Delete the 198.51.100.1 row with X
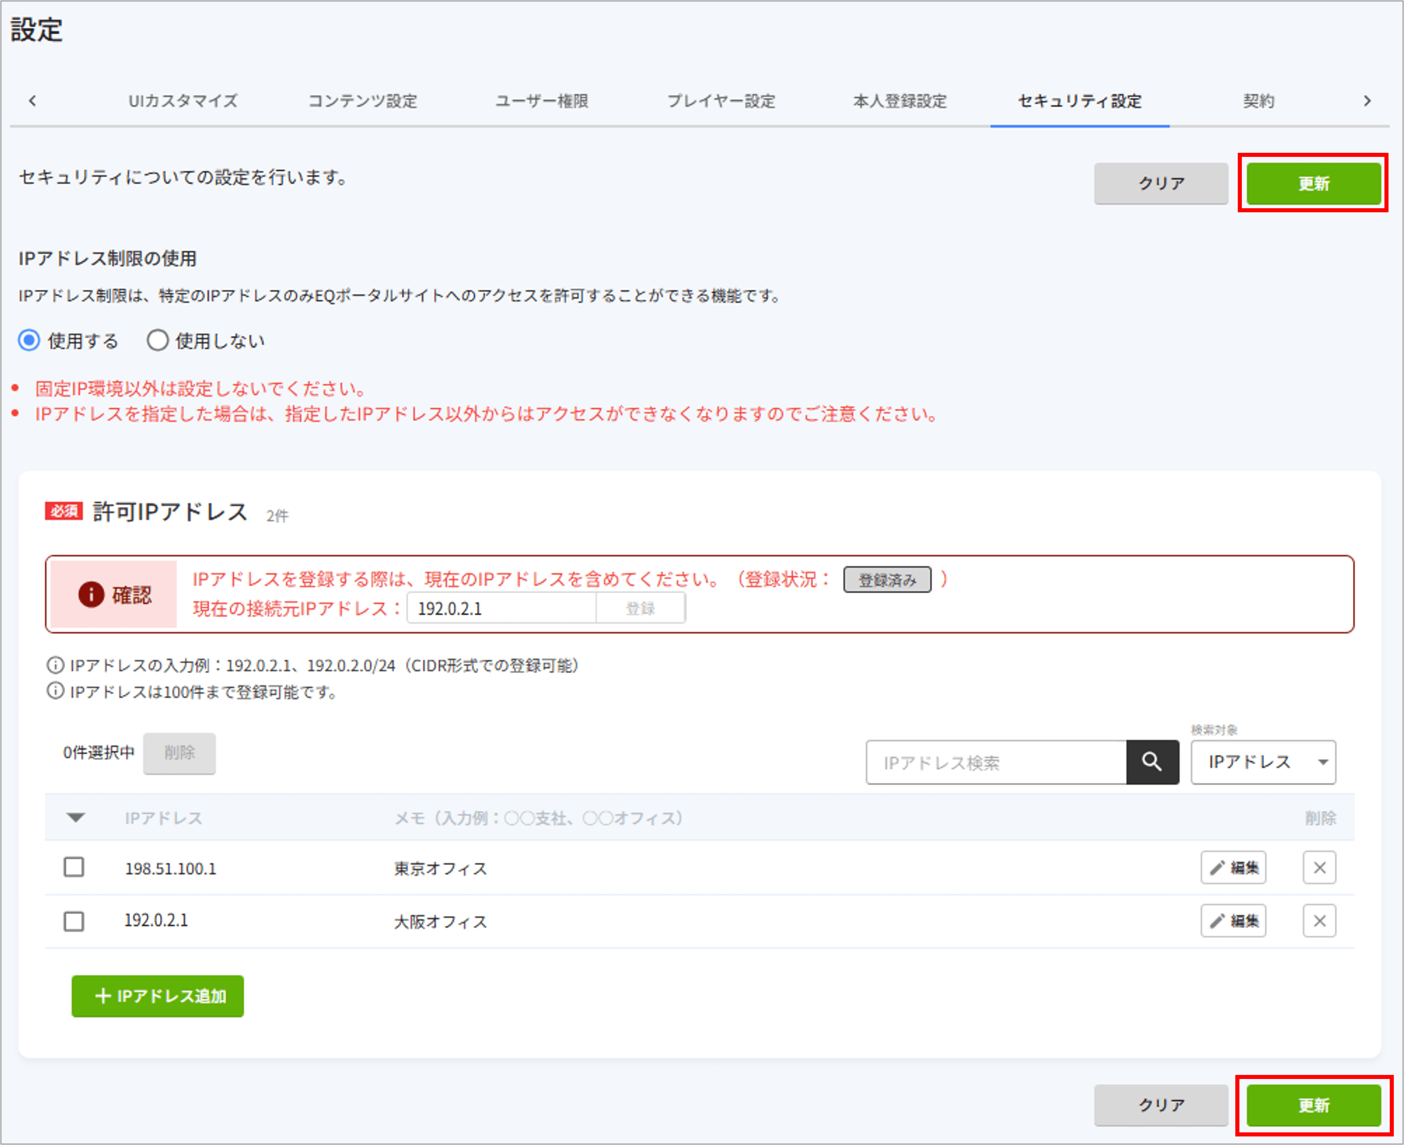1404x1145 pixels. 1319,868
